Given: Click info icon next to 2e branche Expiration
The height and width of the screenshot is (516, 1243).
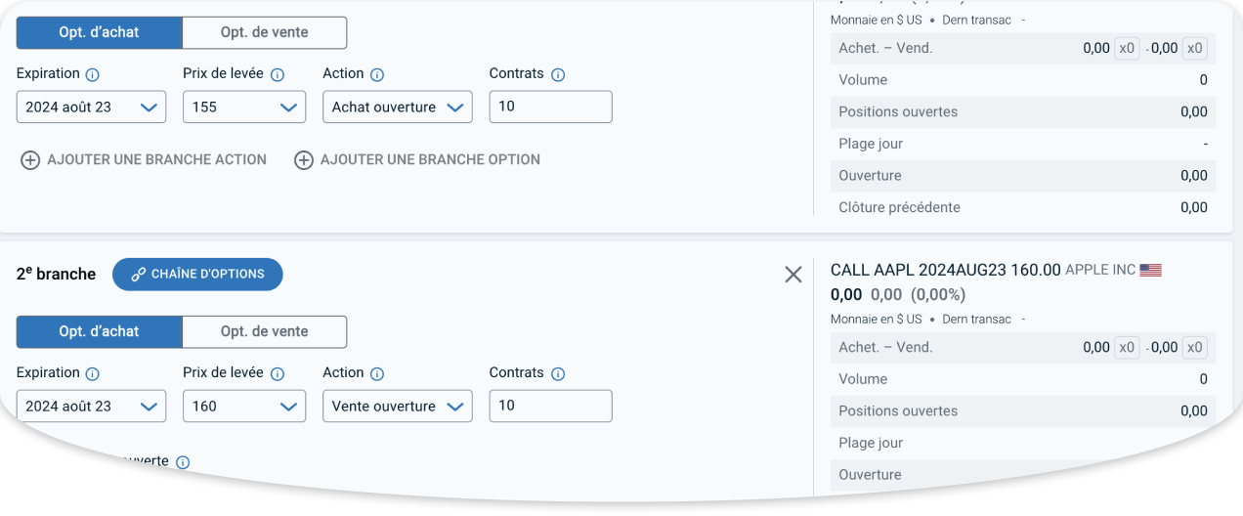Looking at the screenshot, I should pos(93,373).
